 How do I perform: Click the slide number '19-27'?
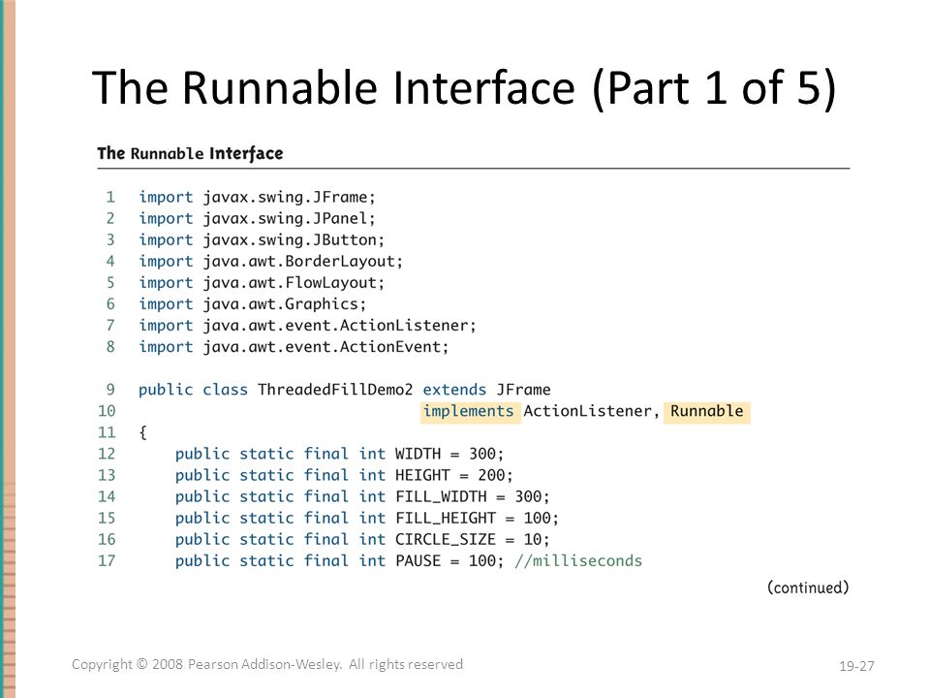pyautogui.click(x=856, y=666)
